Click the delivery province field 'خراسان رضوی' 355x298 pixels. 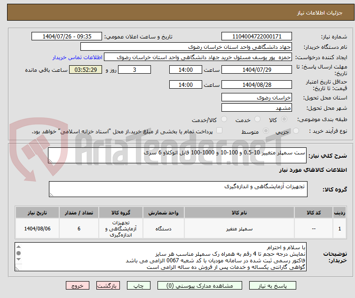(257, 97)
